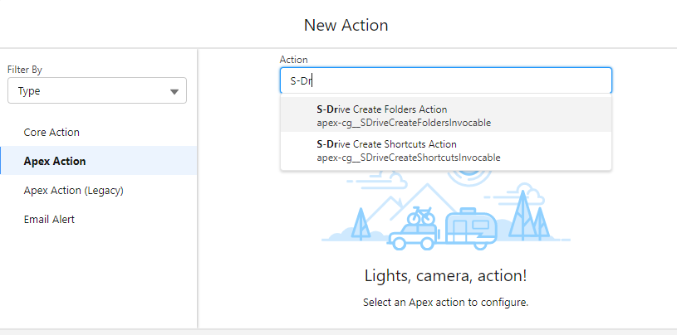Open the Type filter combo box

[96, 91]
